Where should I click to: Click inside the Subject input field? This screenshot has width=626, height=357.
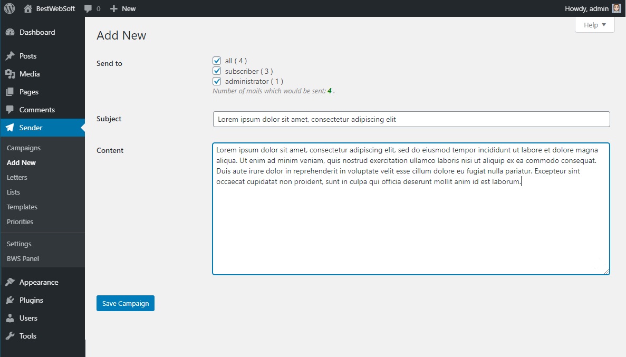click(x=369, y=119)
